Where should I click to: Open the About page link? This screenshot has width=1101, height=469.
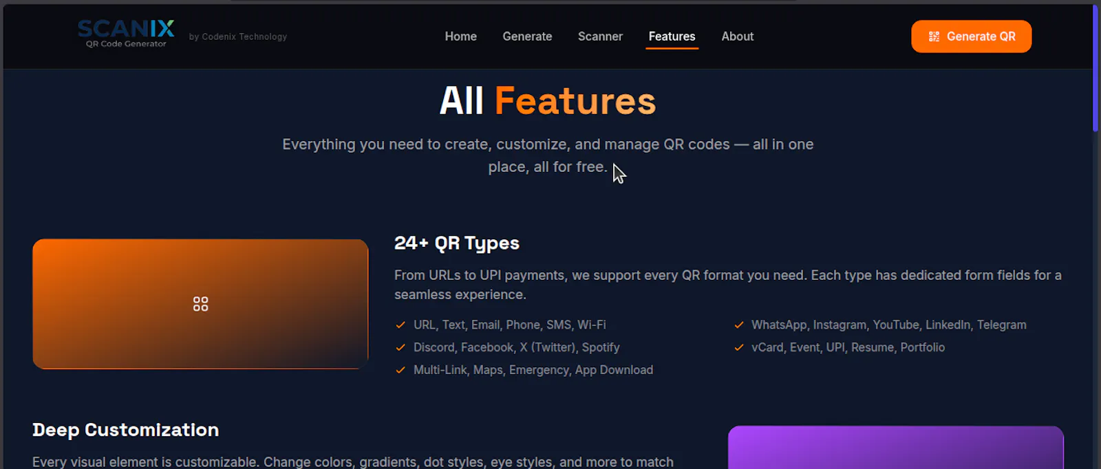[738, 36]
